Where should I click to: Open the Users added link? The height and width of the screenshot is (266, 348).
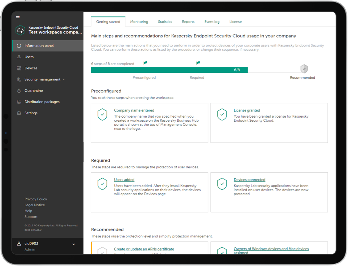tap(124, 180)
